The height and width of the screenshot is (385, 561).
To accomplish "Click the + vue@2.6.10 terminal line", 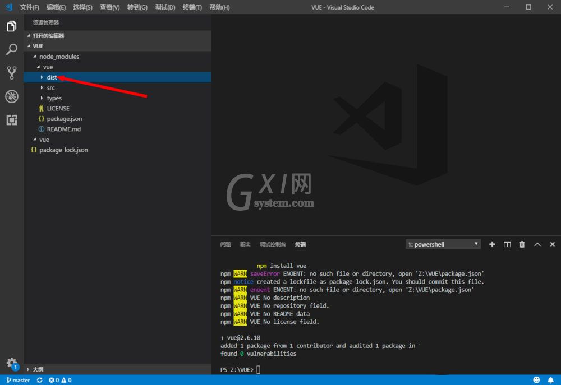I will point(241,337).
